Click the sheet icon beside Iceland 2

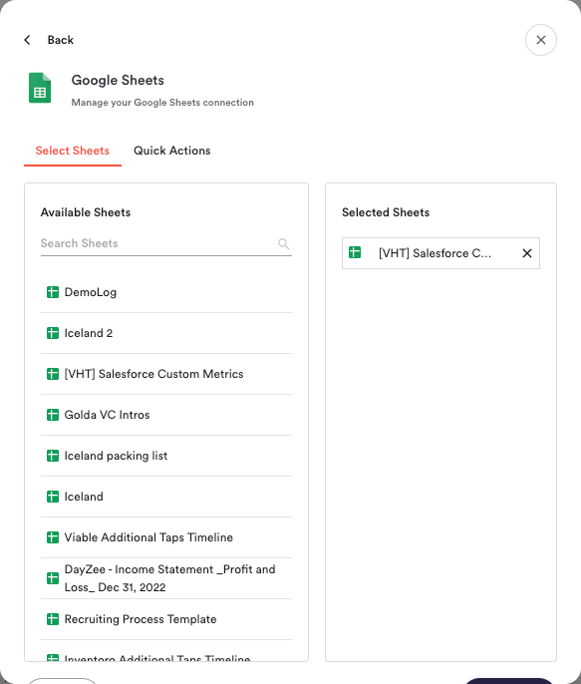(53, 333)
